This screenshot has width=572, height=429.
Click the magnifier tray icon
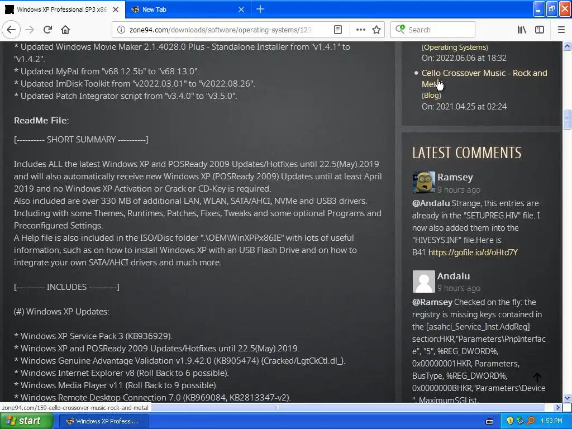coord(531,421)
